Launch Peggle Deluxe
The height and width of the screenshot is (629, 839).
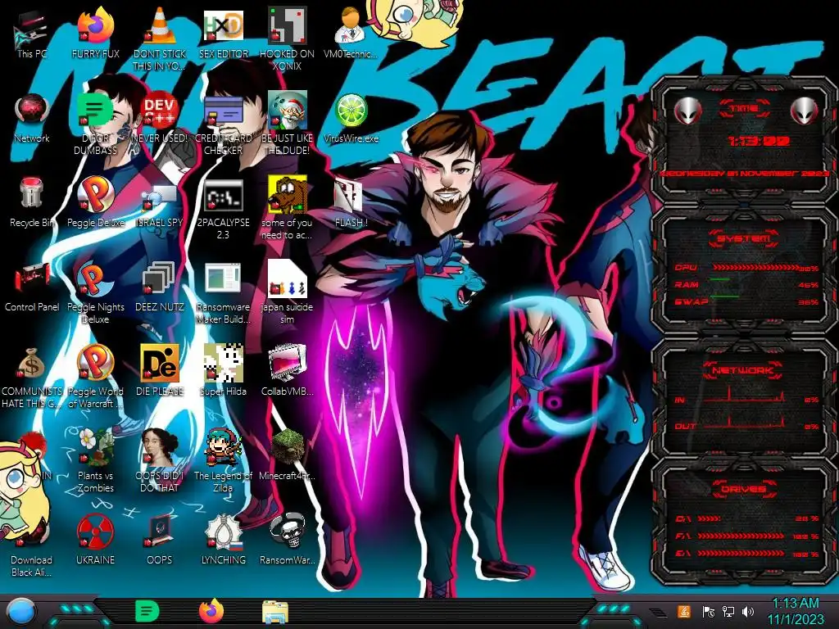(x=95, y=202)
